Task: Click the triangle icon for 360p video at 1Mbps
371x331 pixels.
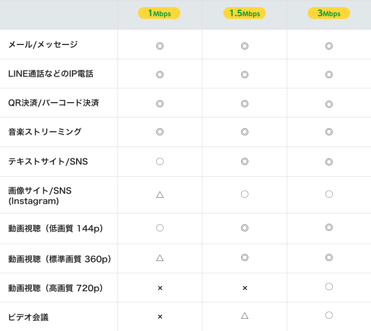Action: (x=159, y=258)
